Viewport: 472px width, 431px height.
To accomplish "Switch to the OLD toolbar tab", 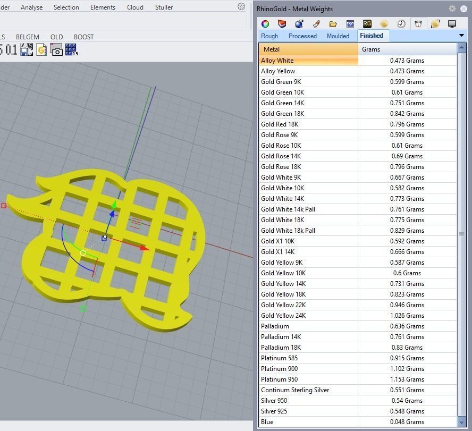I will tap(56, 37).
